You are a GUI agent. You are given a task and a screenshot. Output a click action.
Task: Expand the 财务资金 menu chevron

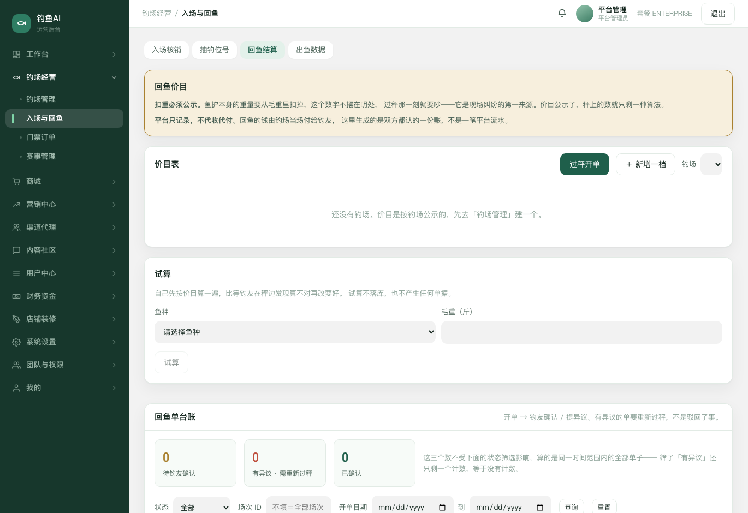(x=114, y=296)
